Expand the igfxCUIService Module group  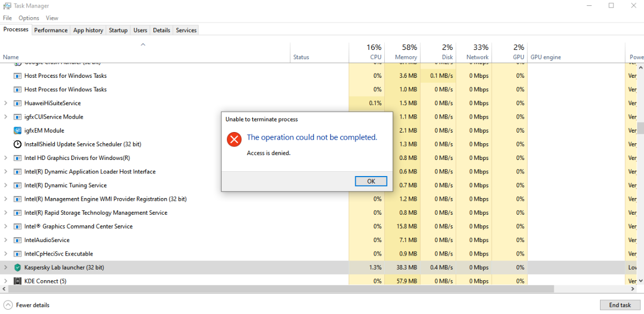(x=5, y=117)
